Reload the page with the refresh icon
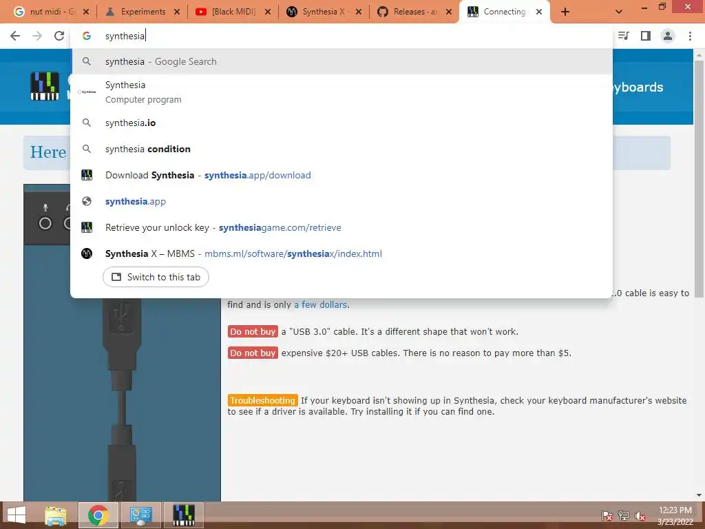 point(59,36)
